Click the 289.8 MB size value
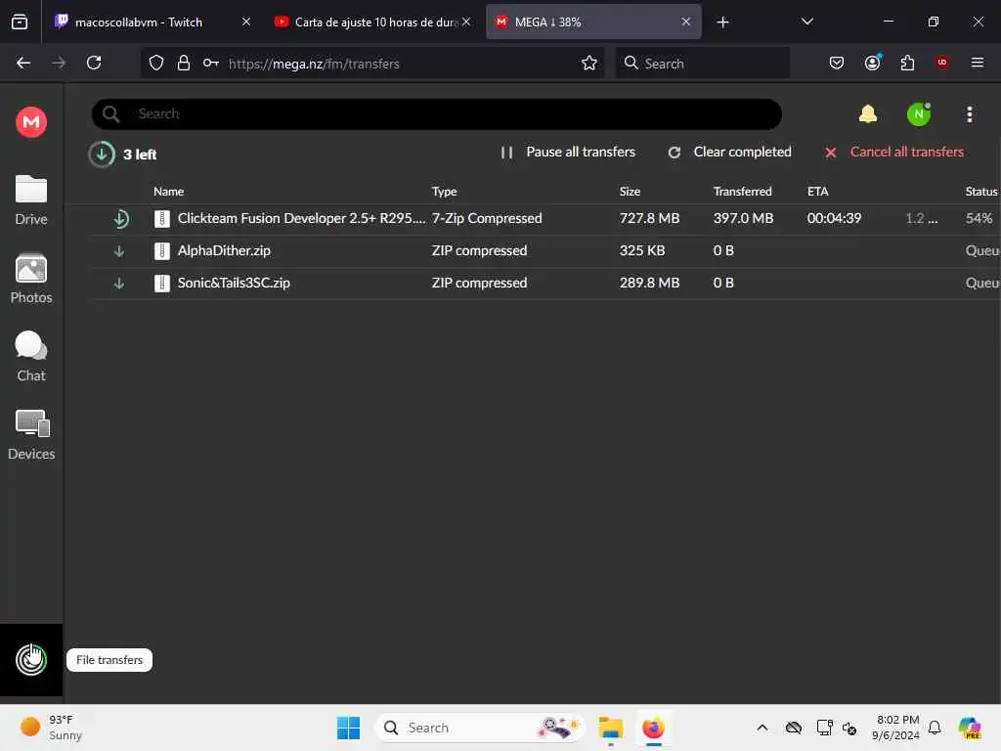This screenshot has height=751, width=1001. click(x=649, y=283)
